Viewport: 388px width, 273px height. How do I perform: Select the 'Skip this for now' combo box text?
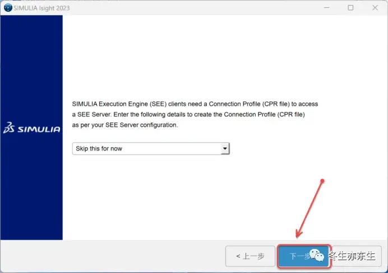pyautogui.click(x=99, y=149)
